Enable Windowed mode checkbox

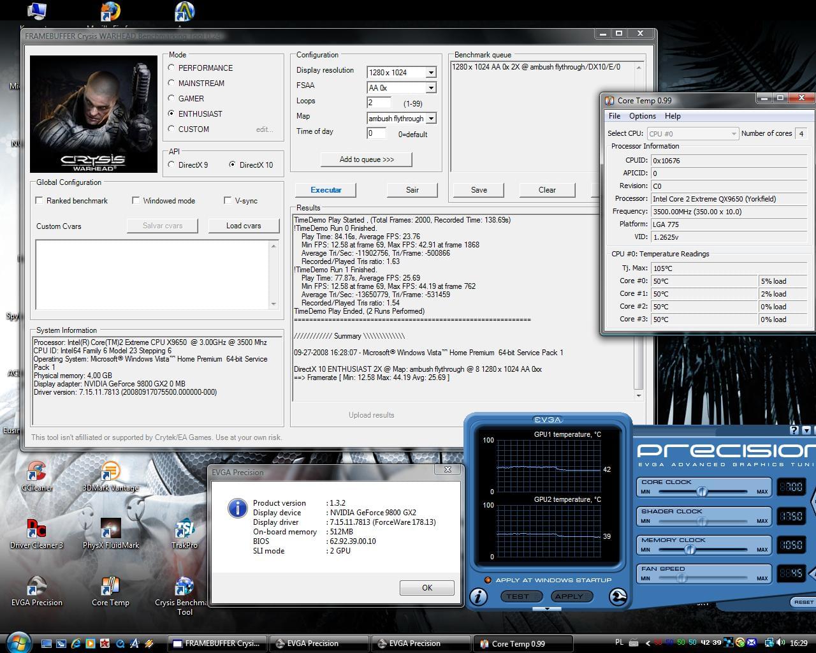click(x=136, y=200)
